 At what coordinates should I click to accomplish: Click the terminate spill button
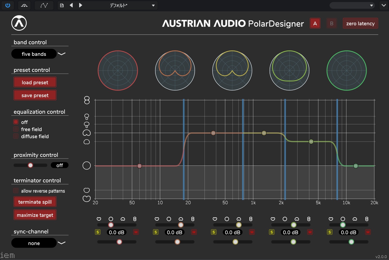pos(35,202)
